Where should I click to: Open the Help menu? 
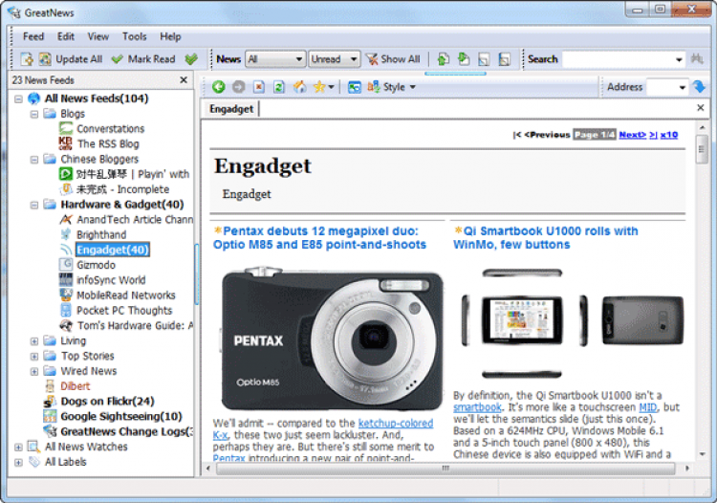tap(170, 36)
